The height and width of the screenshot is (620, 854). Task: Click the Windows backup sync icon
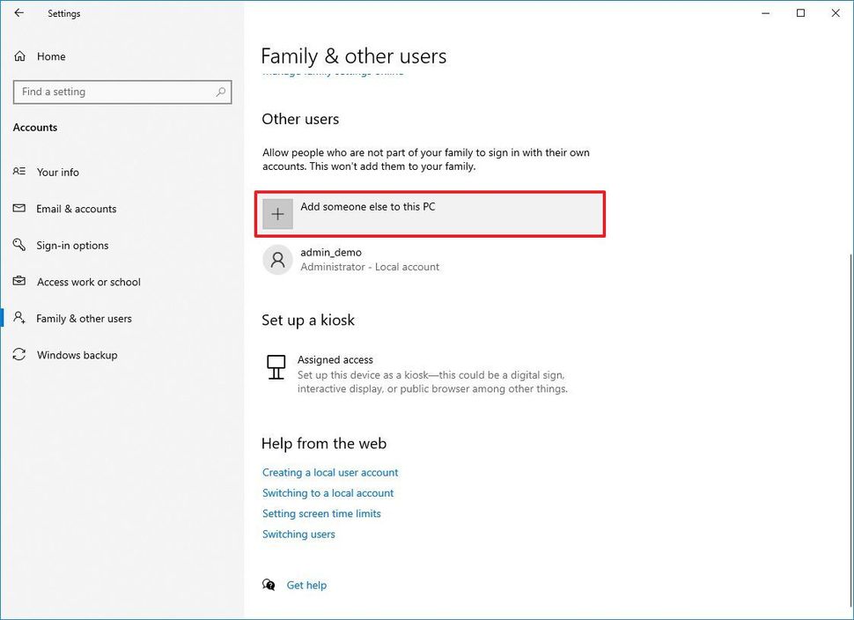(19, 355)
